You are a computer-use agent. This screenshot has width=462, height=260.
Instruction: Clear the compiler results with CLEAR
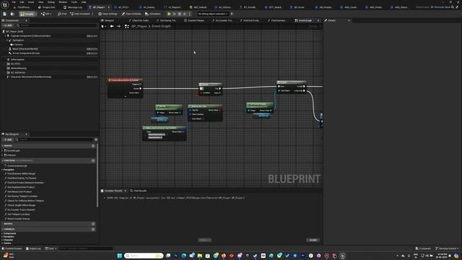[x=313, y=240]
